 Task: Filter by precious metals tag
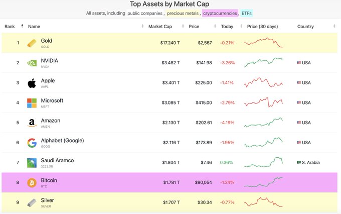click(183, 13)
